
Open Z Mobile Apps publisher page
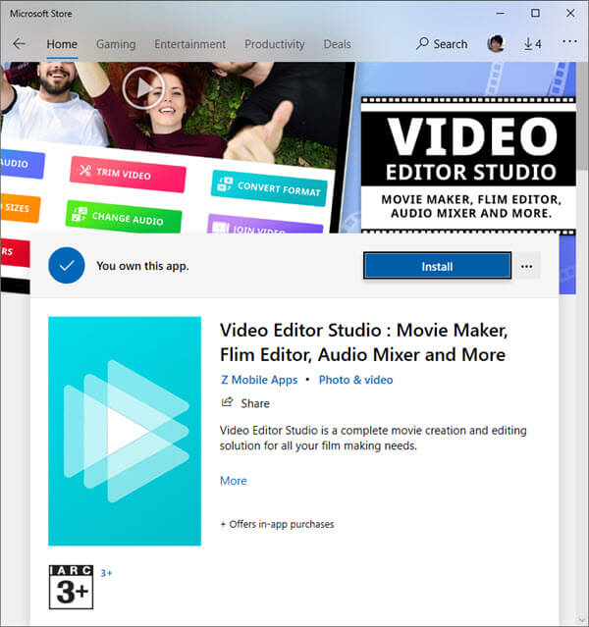click(x=259, y=380)
